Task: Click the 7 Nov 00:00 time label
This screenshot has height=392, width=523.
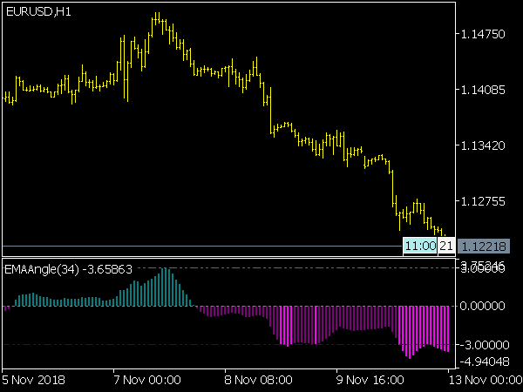Action: [147, 380]
